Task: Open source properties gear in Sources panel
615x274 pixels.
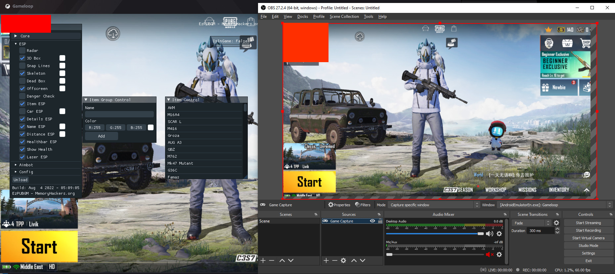Action: [343, 260]
